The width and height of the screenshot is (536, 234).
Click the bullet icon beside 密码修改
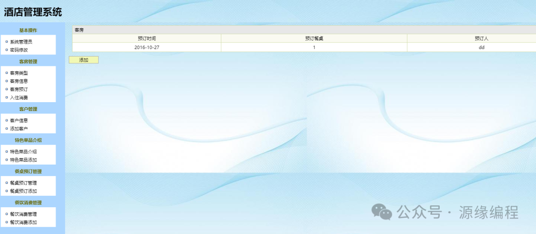click(x=6, y=50)
